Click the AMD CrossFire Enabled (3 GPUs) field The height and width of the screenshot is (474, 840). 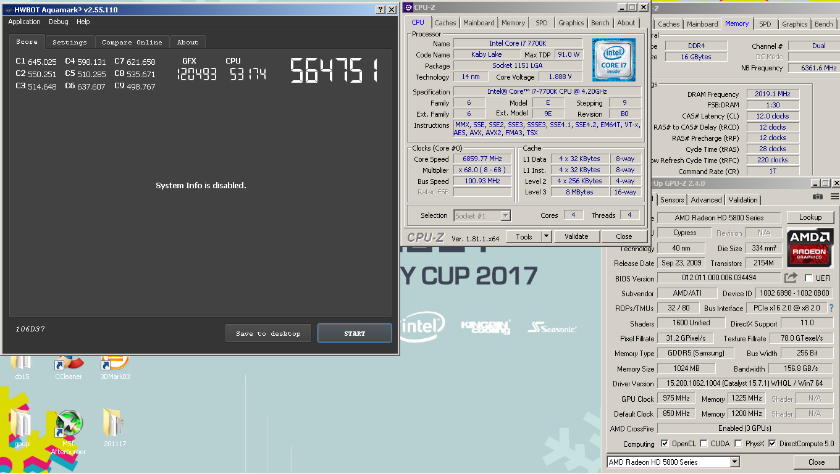[745, 428]
